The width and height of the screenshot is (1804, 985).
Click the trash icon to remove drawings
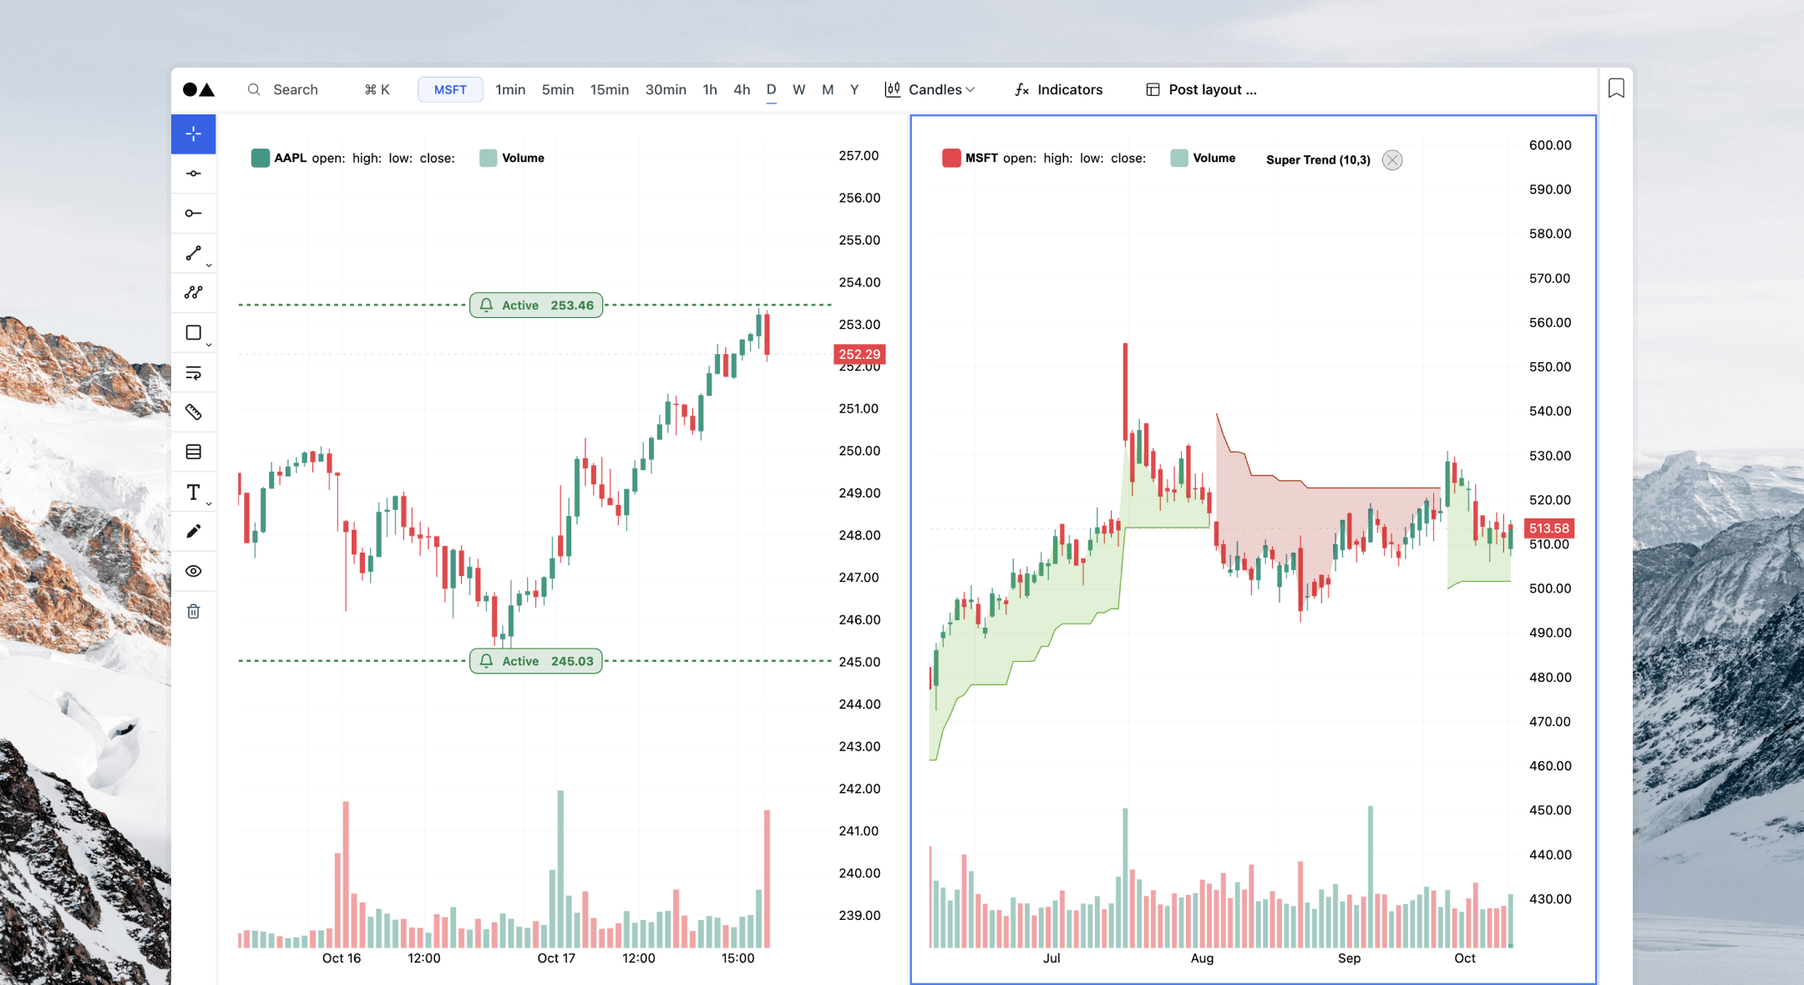click(194, 611)
